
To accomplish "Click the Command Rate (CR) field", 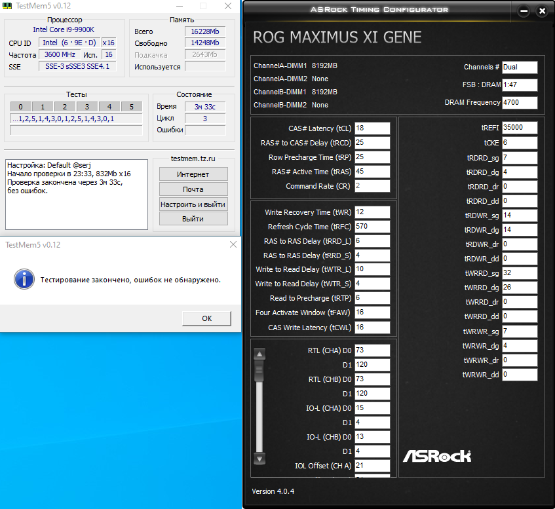I will point(372,186).
